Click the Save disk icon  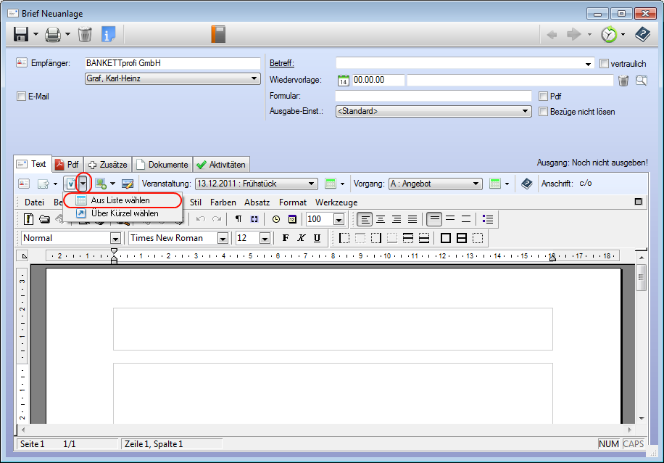pyautogui.click(x=21, y=34)
